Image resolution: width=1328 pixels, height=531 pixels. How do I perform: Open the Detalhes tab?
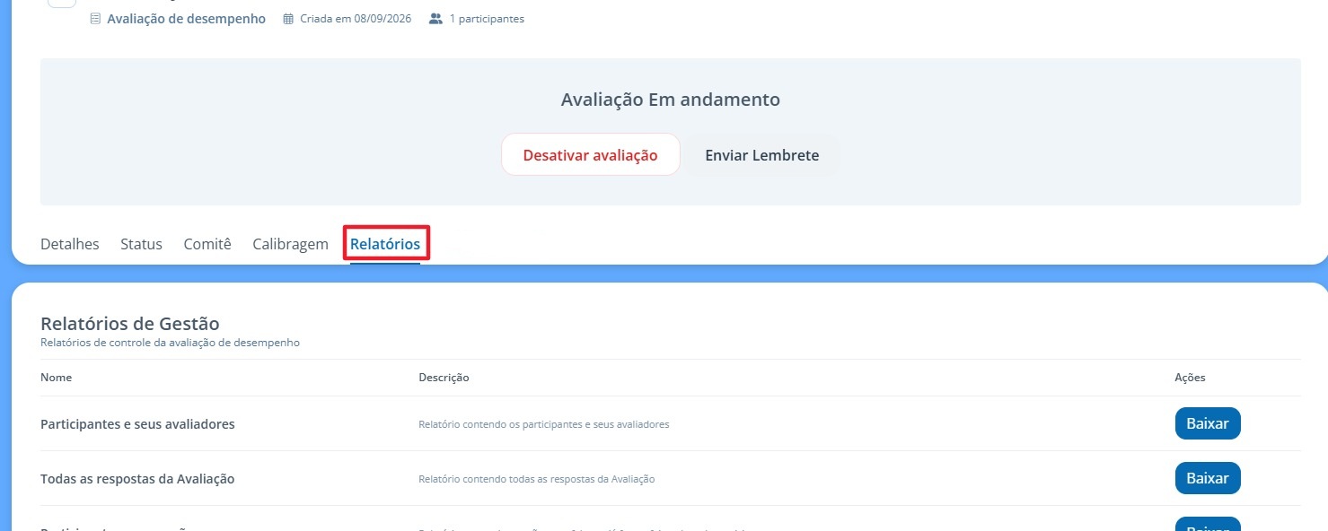[x=70, y=244]
